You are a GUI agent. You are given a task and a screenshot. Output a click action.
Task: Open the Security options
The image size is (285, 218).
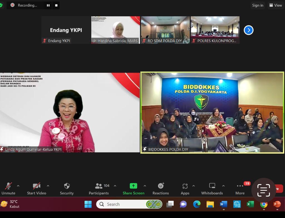coord(67,188)
